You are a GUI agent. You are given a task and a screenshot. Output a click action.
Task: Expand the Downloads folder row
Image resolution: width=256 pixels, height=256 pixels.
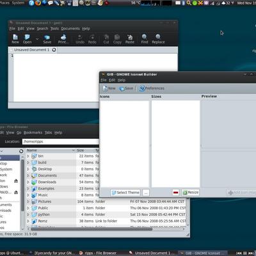coord(28,182)
